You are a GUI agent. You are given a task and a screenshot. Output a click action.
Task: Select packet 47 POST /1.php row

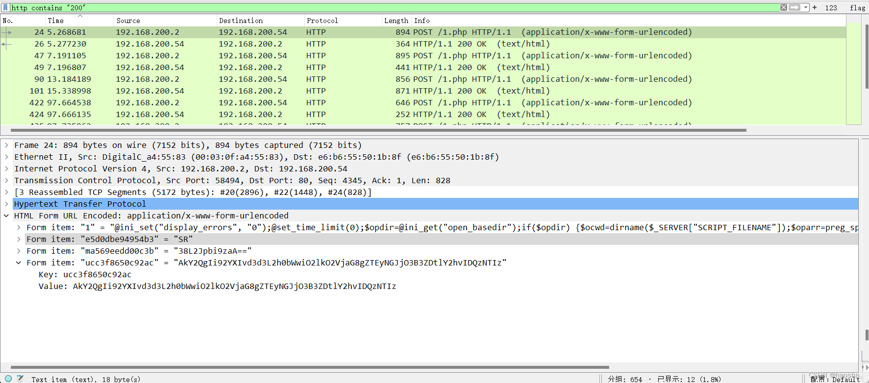423,56
